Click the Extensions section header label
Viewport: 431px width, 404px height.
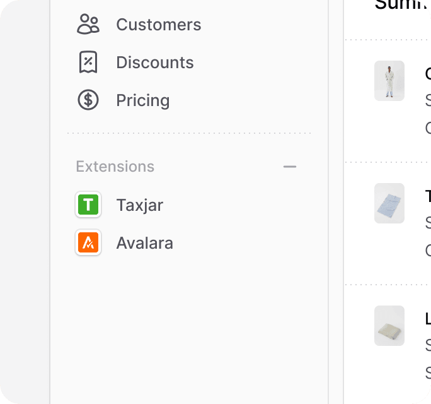(115, 167)
